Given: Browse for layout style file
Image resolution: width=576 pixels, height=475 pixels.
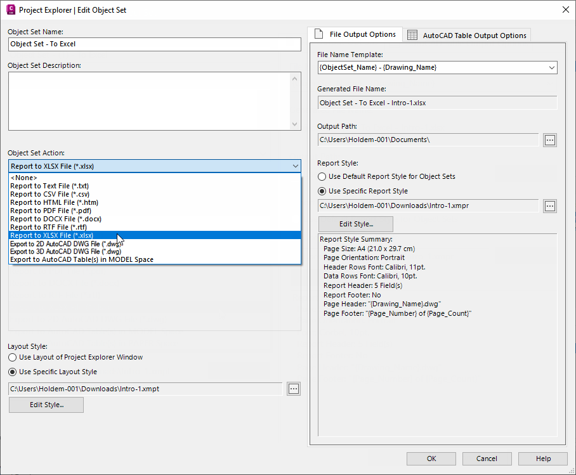Looking at the screenshot, I should (x=293, y=389).
